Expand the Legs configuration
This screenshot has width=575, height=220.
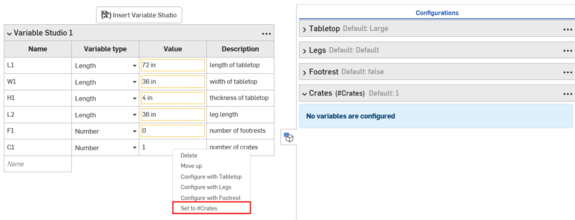(x=304, y=51)
